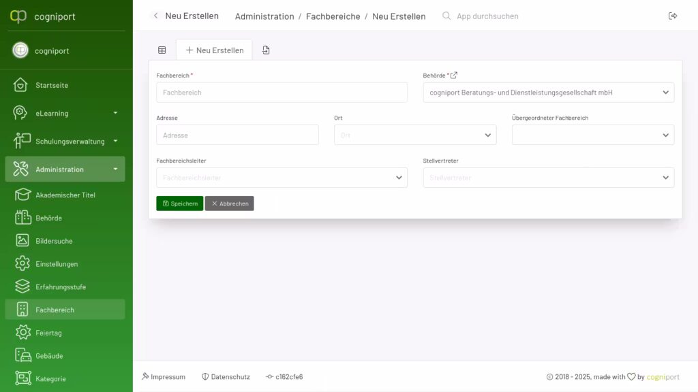This screenshot has height=392, width=698.
Task: Open external link icon next to Behörde
Action: (455, 75)
